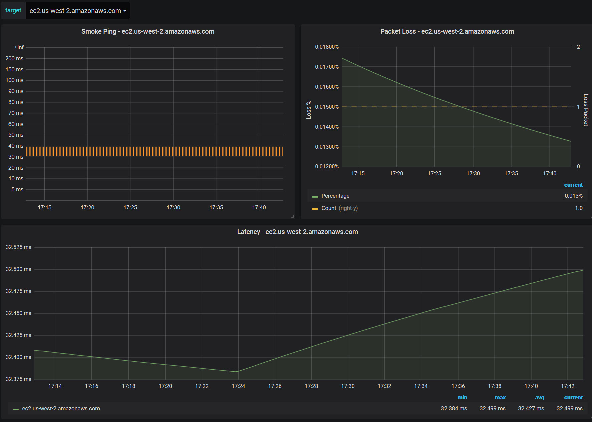
Task: Sort Latency legend by max column
Action: [x=500, y=397]
